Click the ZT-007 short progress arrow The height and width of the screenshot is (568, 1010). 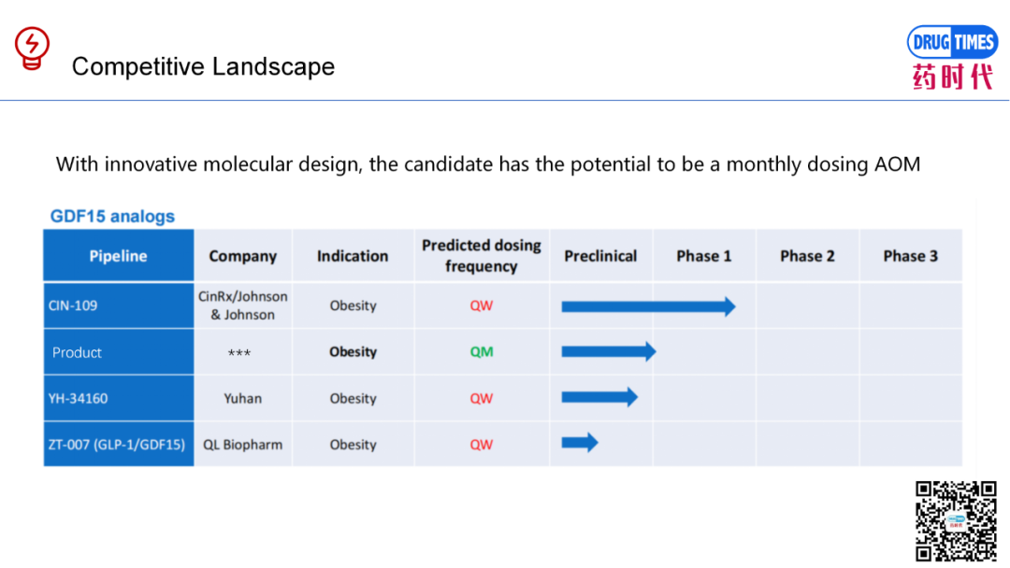click(580, 443)
